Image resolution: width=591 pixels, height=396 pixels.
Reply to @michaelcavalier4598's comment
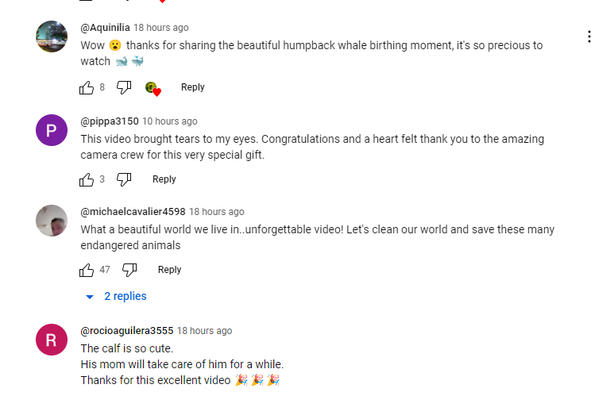pyautogui.click(x=169, y=270)
